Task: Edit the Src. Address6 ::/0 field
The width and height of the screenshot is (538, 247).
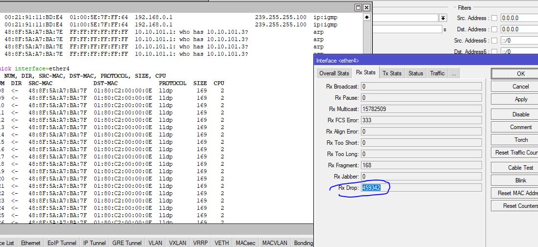Action: coord(519,41)
